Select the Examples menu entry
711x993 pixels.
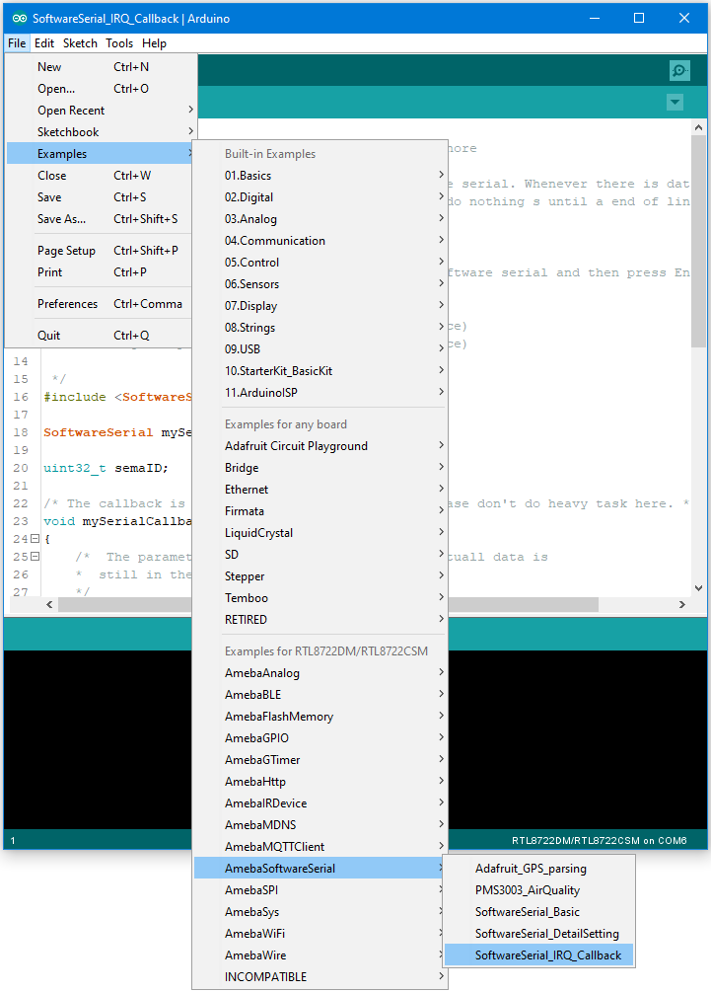[x=102, y=154]
